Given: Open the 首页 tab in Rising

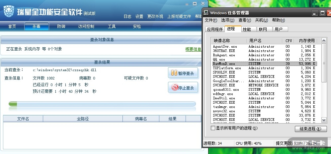Looking at the screenshot, I should [12, 26].
